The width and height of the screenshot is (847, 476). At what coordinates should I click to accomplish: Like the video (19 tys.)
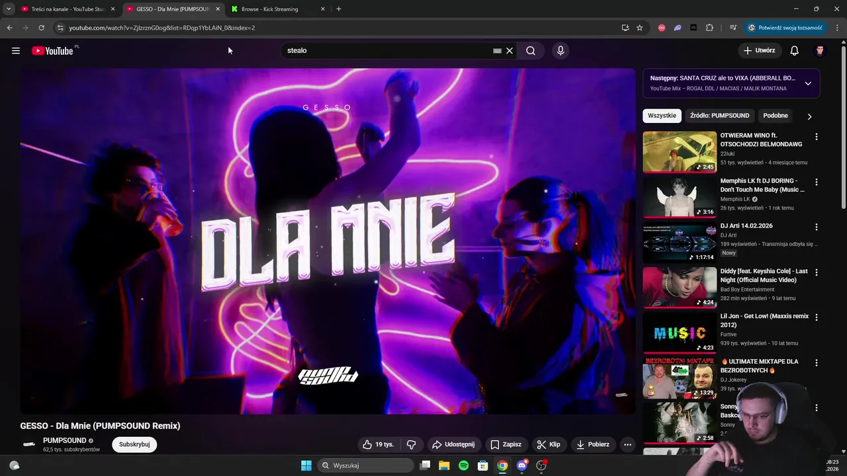click(x=378, y=444)
